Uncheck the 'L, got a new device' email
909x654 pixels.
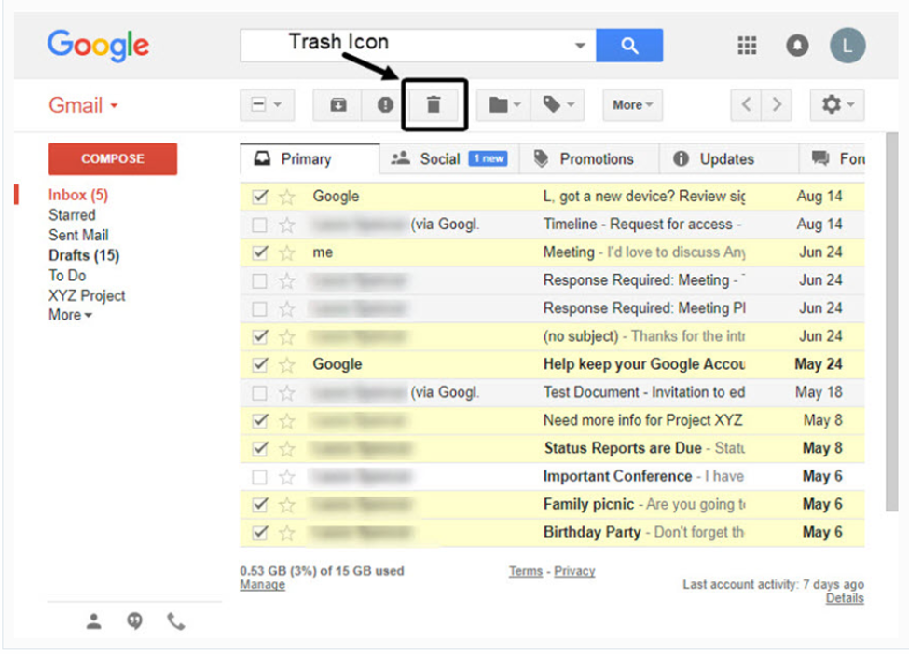coord(260,197)
